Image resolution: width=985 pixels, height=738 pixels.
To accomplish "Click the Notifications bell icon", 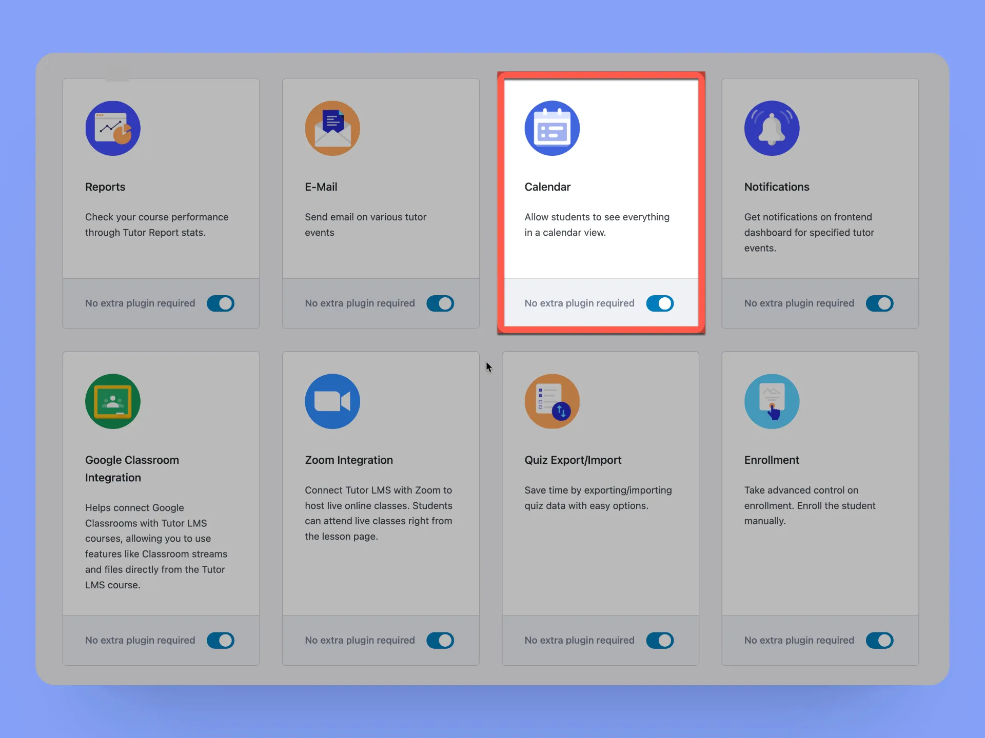I will (772, 128).
